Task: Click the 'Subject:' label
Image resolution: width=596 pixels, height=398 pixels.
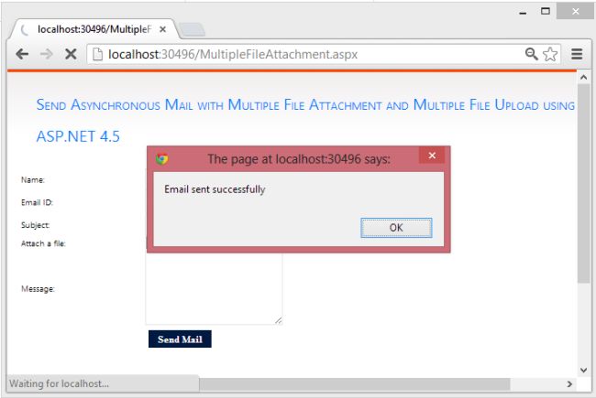Action: coord(36,225)
